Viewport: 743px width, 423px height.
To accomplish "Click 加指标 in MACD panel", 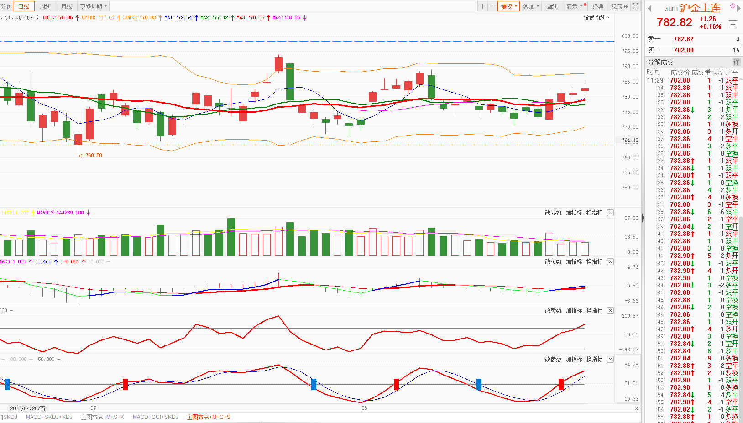I will [574, 261].
